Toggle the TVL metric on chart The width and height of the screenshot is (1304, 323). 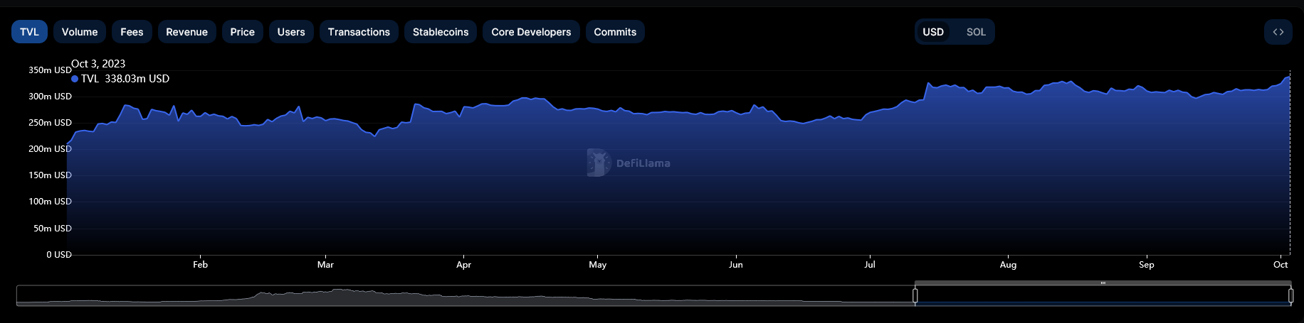coord(29,32)
